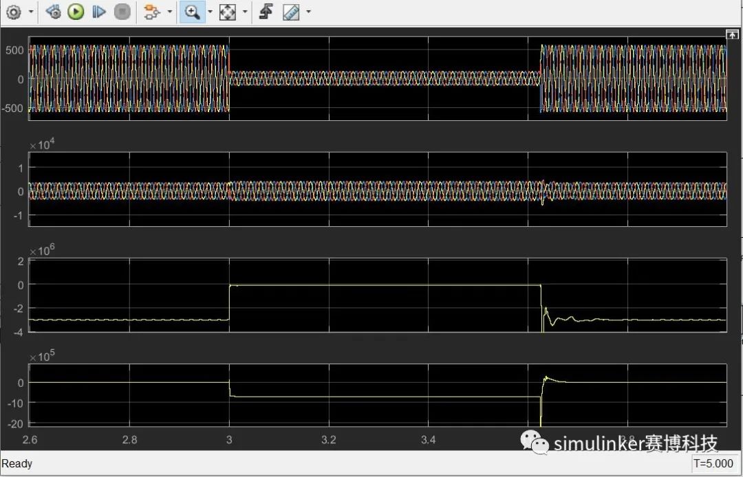Click the ×10^5 exponent label of fourth plot

(42, 356)
